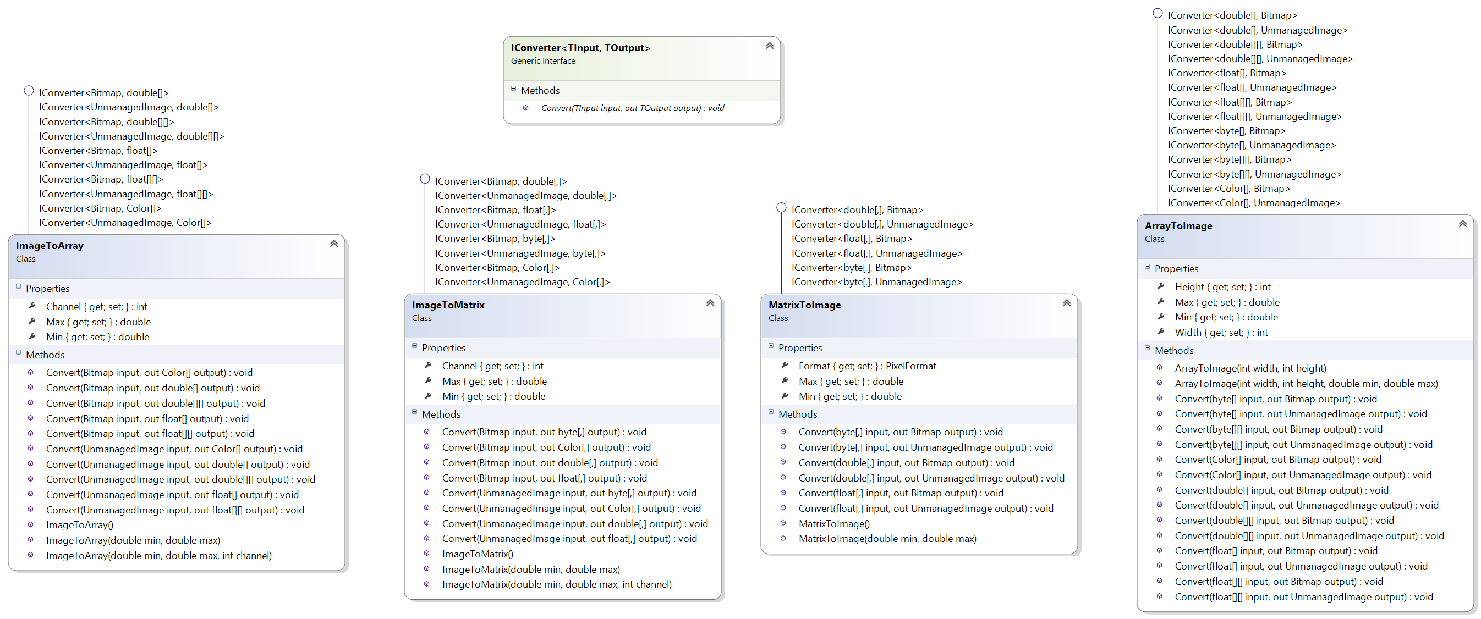The image size is (1481, 619).
Task: Select Height property in ArrayToImage
Action: click(1222, 287)
